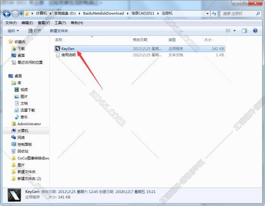Click the 142 KB size cell

coord(218,49)
